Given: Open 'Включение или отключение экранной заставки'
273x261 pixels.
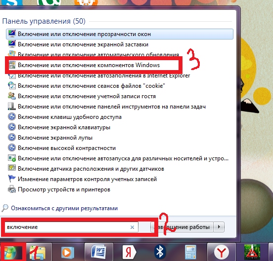Looking at the screenshot, I should point(83,44).
